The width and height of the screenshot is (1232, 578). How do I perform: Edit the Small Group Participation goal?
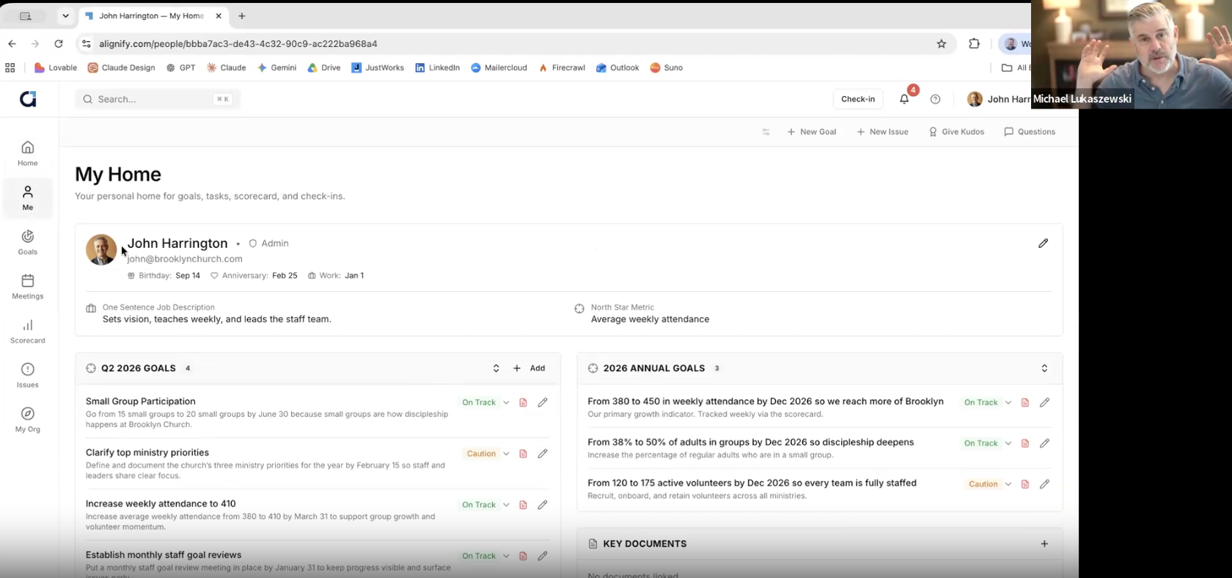coord(543,403)
